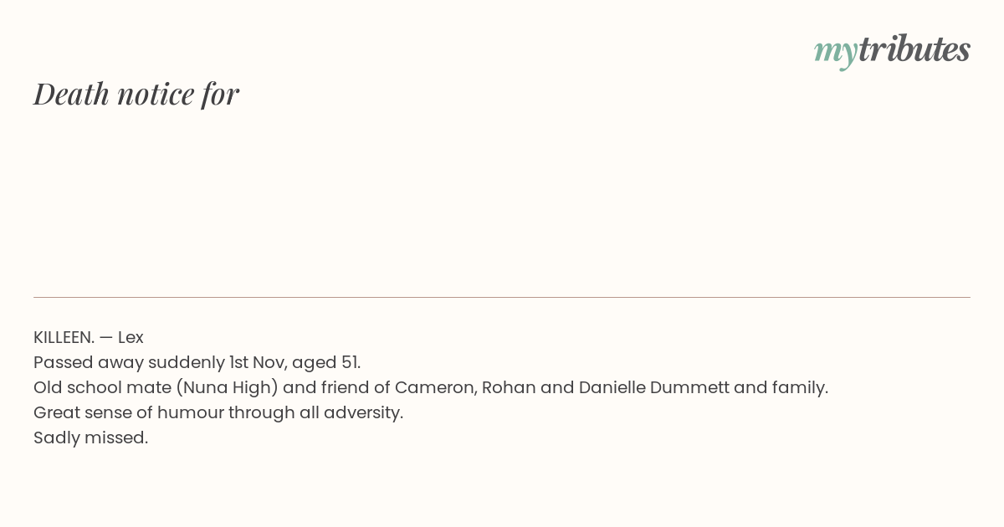Click the word "adversity"
Screen dimensions: 1004x527
pos(364,413)
